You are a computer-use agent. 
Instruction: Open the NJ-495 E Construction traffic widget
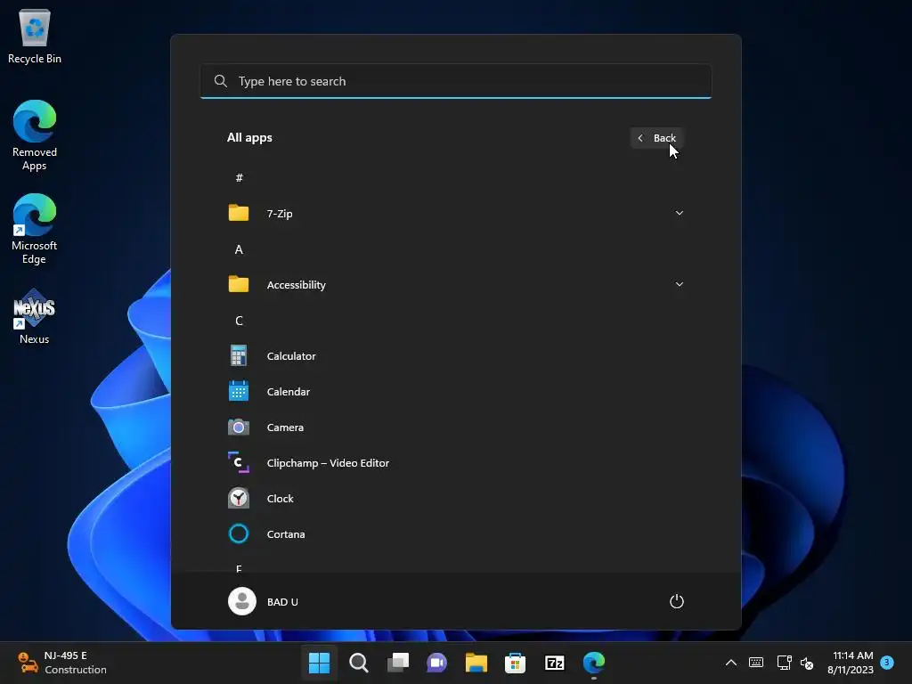[x=62, y=663]
